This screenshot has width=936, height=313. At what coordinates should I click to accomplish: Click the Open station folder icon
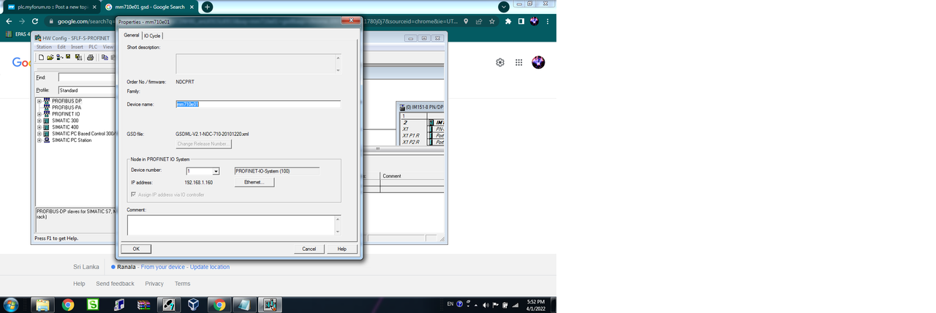50,57
